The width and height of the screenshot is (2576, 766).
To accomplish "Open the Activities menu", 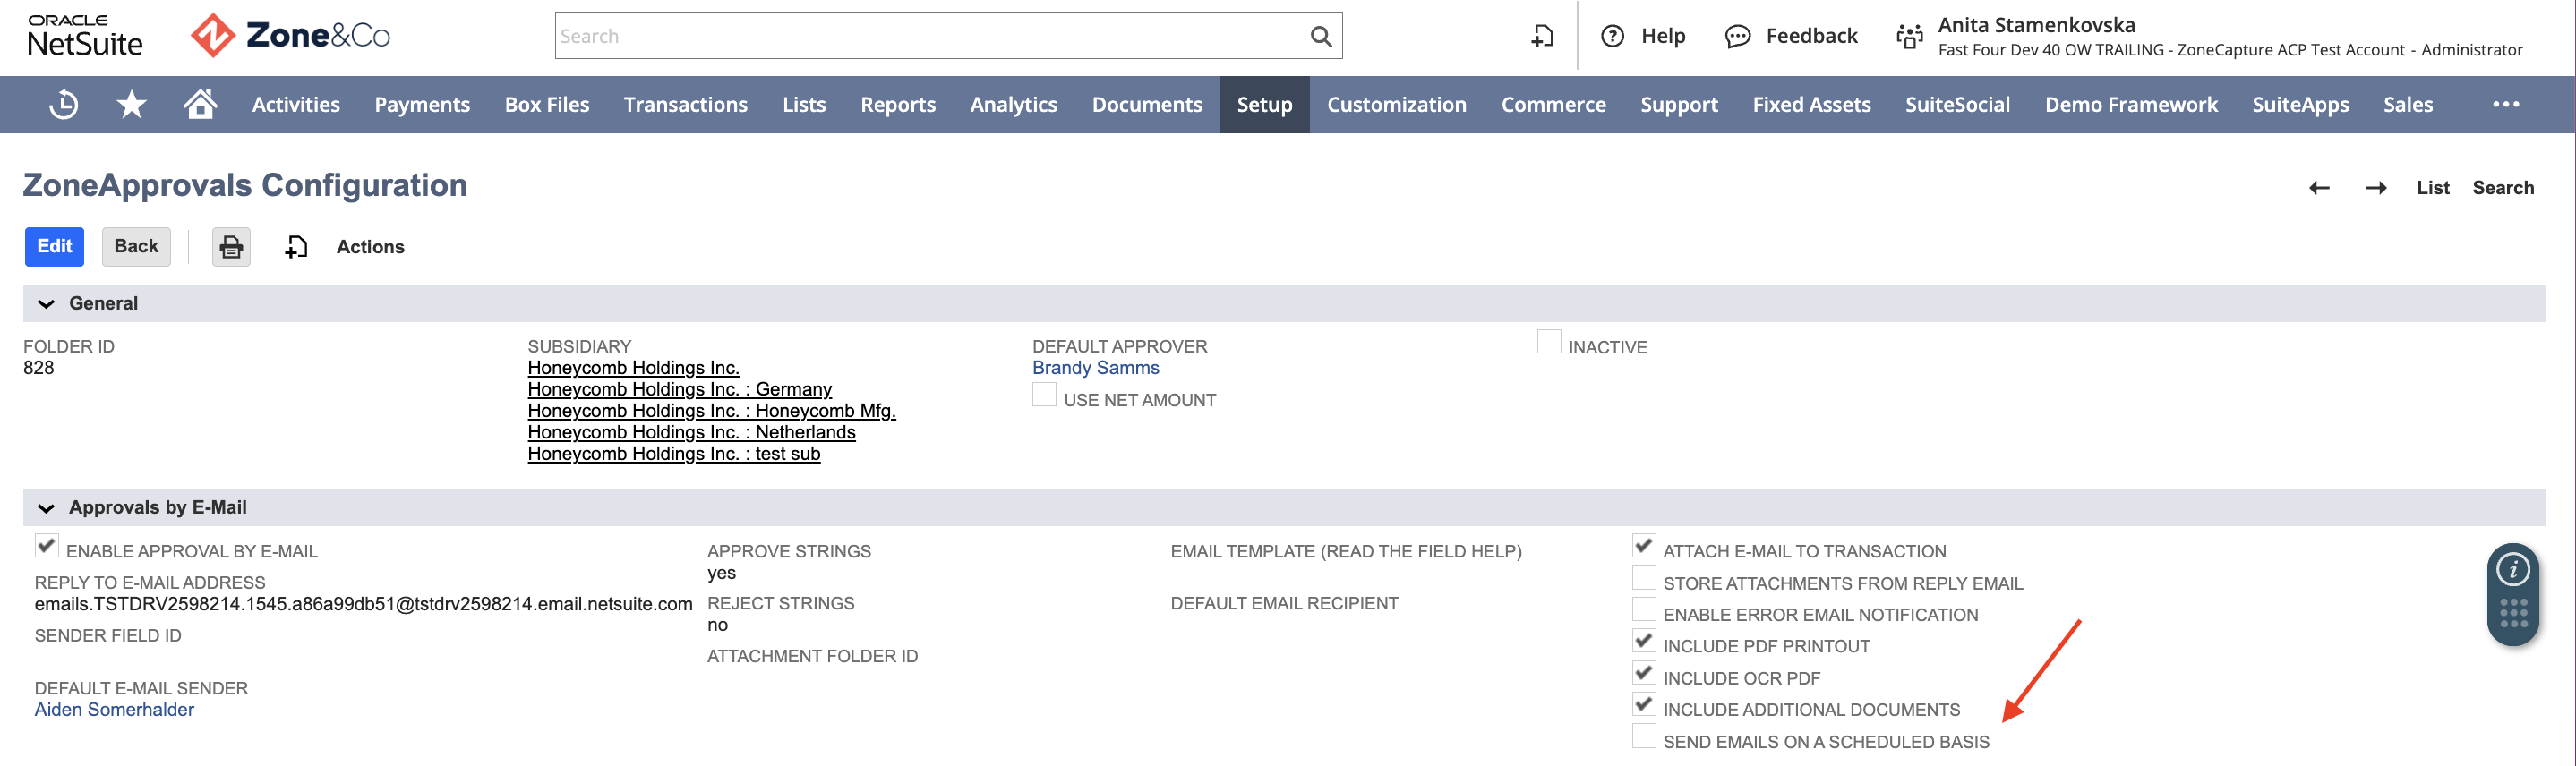I will click(296, 104).
